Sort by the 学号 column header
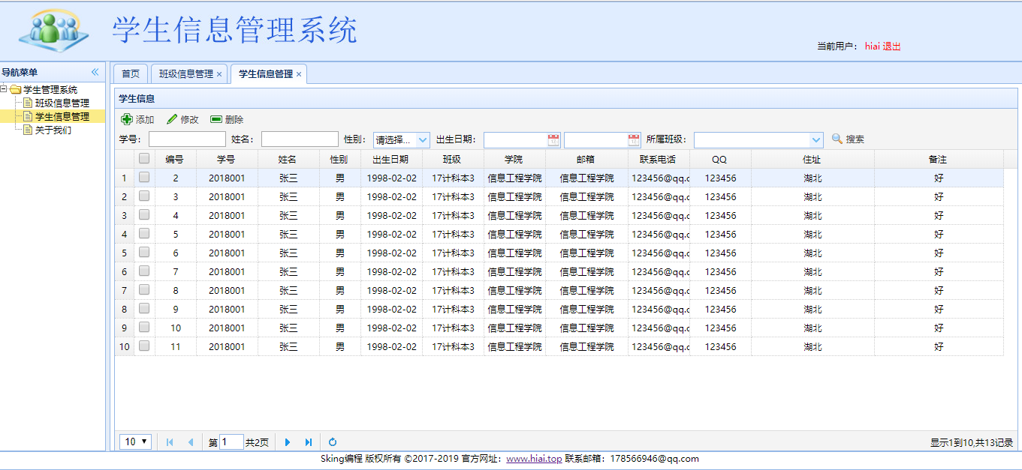1022x470 pixels. [x=227, y=159]
